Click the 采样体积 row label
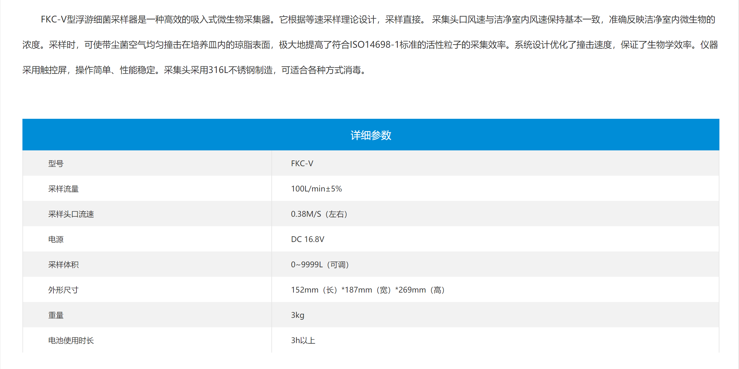This screenshot has height=369, width=739. tap(63, 264)
